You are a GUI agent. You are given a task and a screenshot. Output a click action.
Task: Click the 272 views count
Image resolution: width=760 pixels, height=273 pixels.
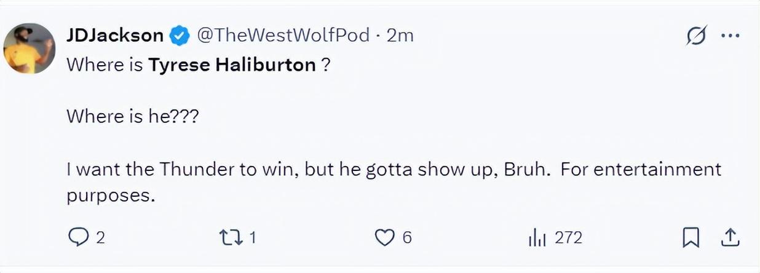568,238
